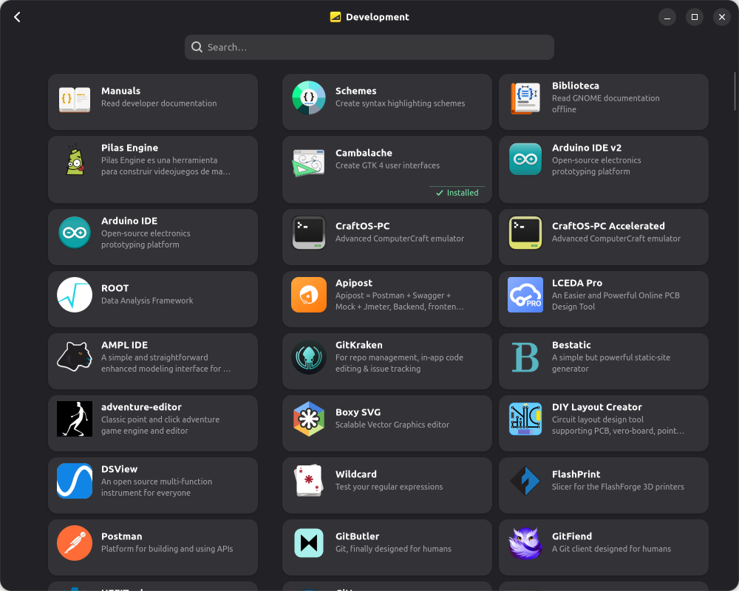Click 'Scalable Vector Graphics editor' description
This screenshot has width=739, height=591.
(392, 425)
